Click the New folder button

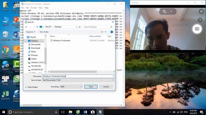[x=44, y=32]
